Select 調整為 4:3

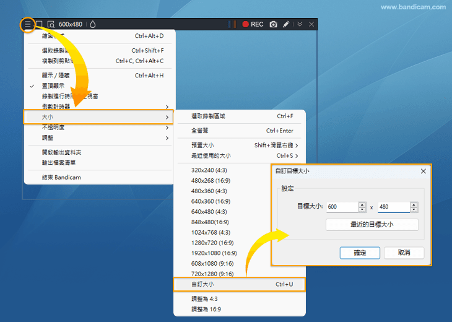point(240,299)
